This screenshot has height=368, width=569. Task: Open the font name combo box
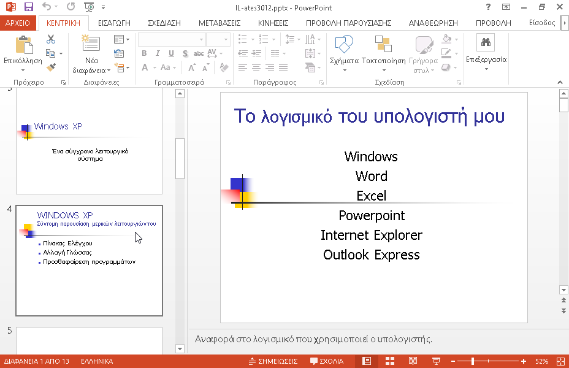tap(172, 39)
